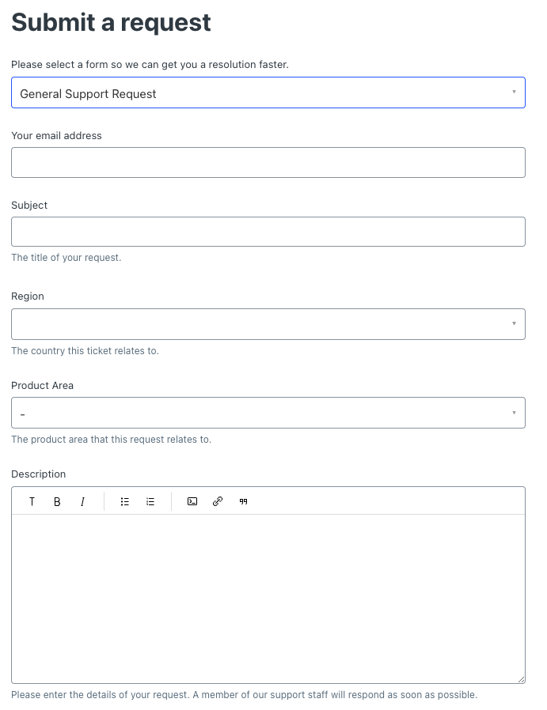
Task: Click the "Your email address" label
Action: tap(56, 135)
